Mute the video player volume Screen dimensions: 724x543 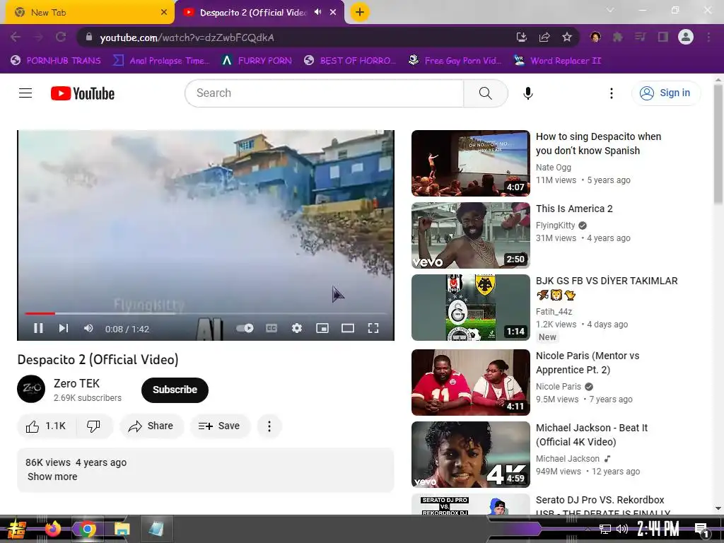[88, 328]
